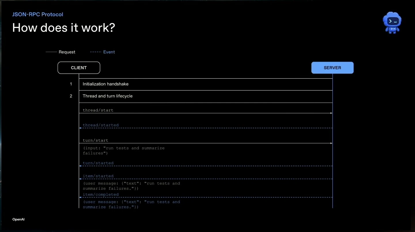This screenshot has width=415, height=232.
Task: Click the "turn/started" event label
Action: [98, 163]
